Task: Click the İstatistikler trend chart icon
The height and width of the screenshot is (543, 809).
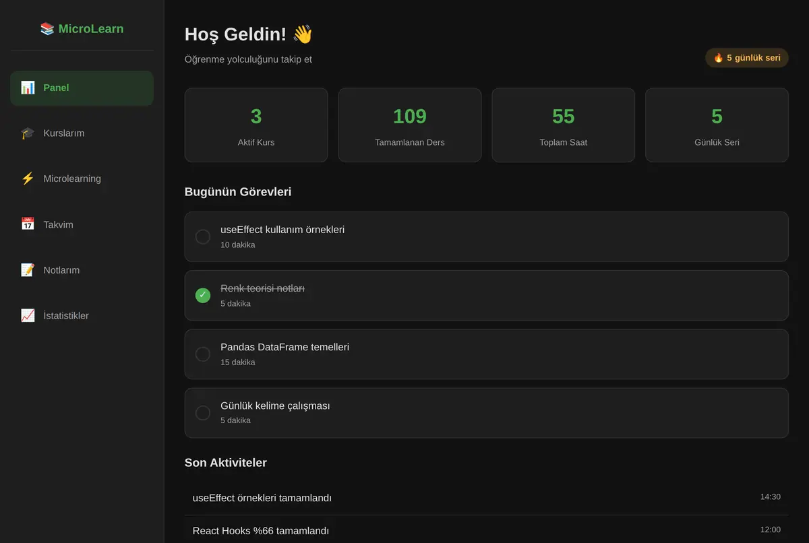Action: point(28,315)
